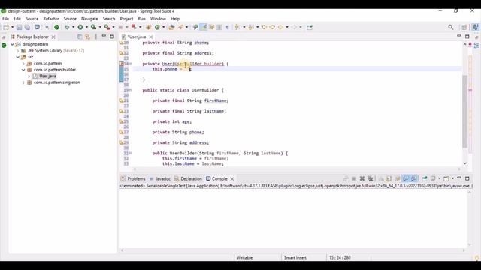This screenshot has width=481, height=270.
Task: Fold the UserBuilder class at line 19
Action: (130, 90)
